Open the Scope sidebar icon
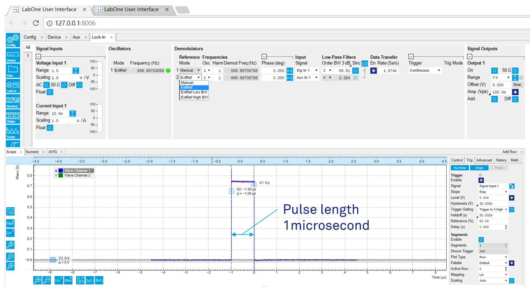This screenshot has height=289, width=530. click(x=13, y=132)
